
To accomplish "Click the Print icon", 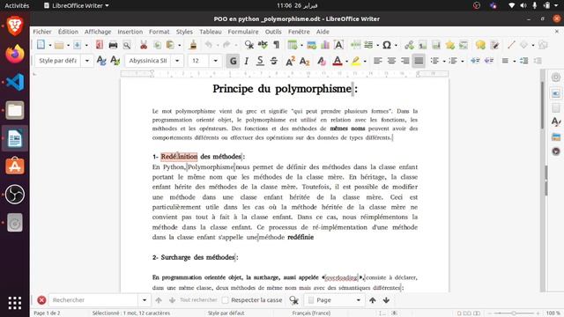I will (113, 45).
